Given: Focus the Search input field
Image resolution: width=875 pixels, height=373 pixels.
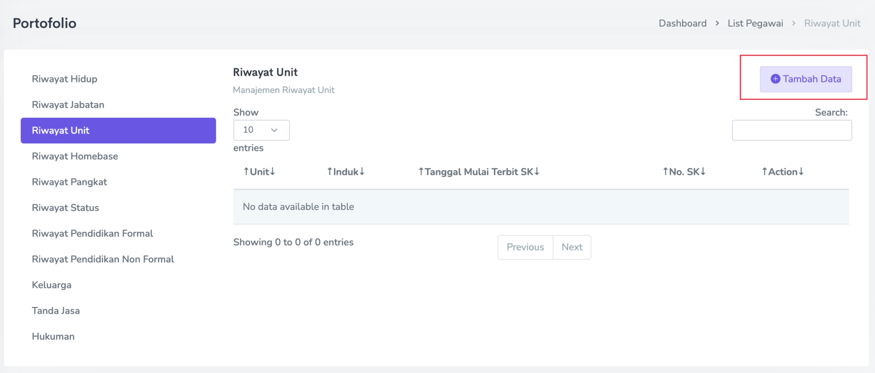Looking at the screenshot, I should click(x=792, y=130).
